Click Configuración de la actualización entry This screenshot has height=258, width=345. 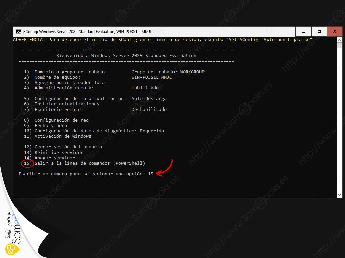(80, 98)
